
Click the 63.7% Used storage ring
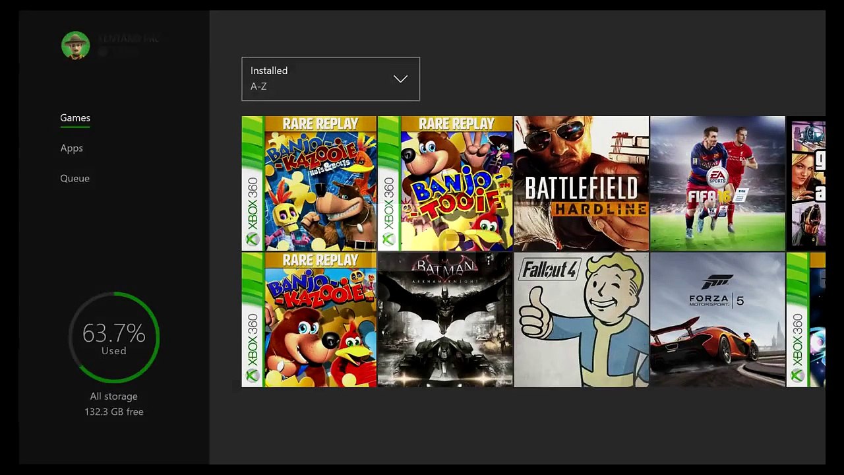[114, 338]
